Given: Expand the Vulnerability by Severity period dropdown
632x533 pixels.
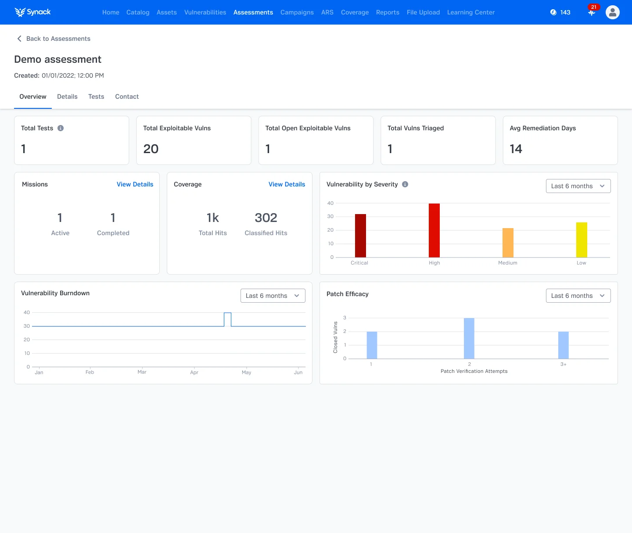Looking at the screenshot, I should 578,186.
